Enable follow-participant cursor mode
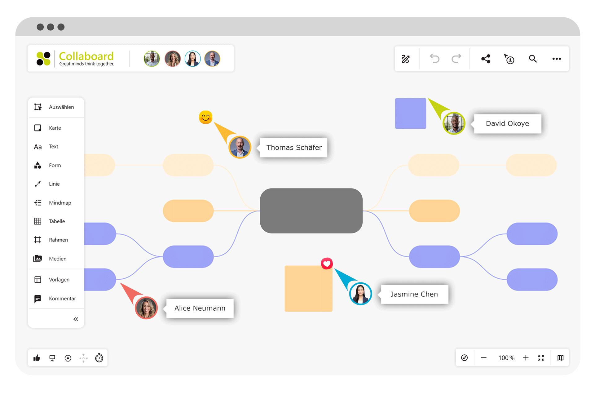Viewport: 595px width, 395px height. tap(509, 59)
